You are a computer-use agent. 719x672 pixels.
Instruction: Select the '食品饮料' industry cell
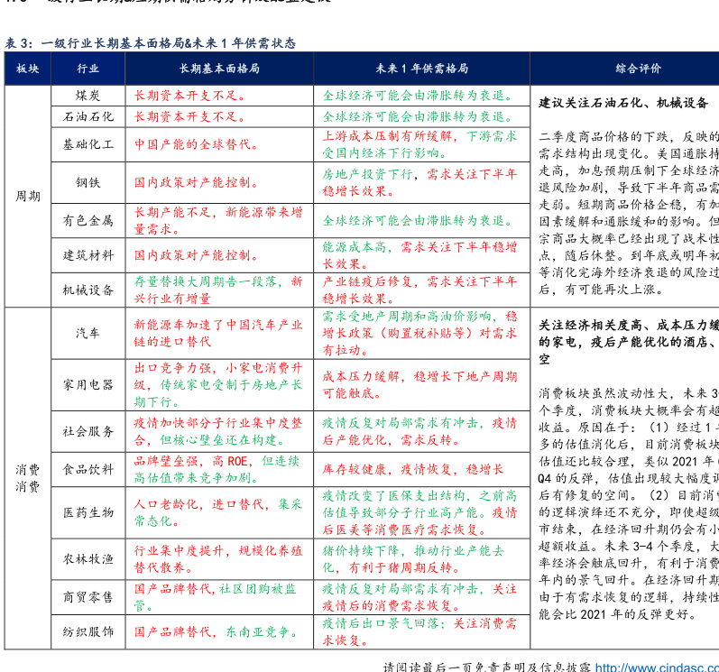click(x=88, y=469)
